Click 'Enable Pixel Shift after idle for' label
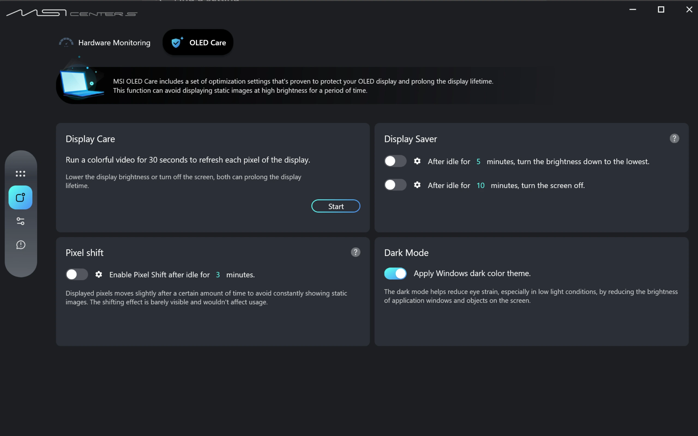The image size is (698, 436). pyautogui.click(x=160, y=275)
